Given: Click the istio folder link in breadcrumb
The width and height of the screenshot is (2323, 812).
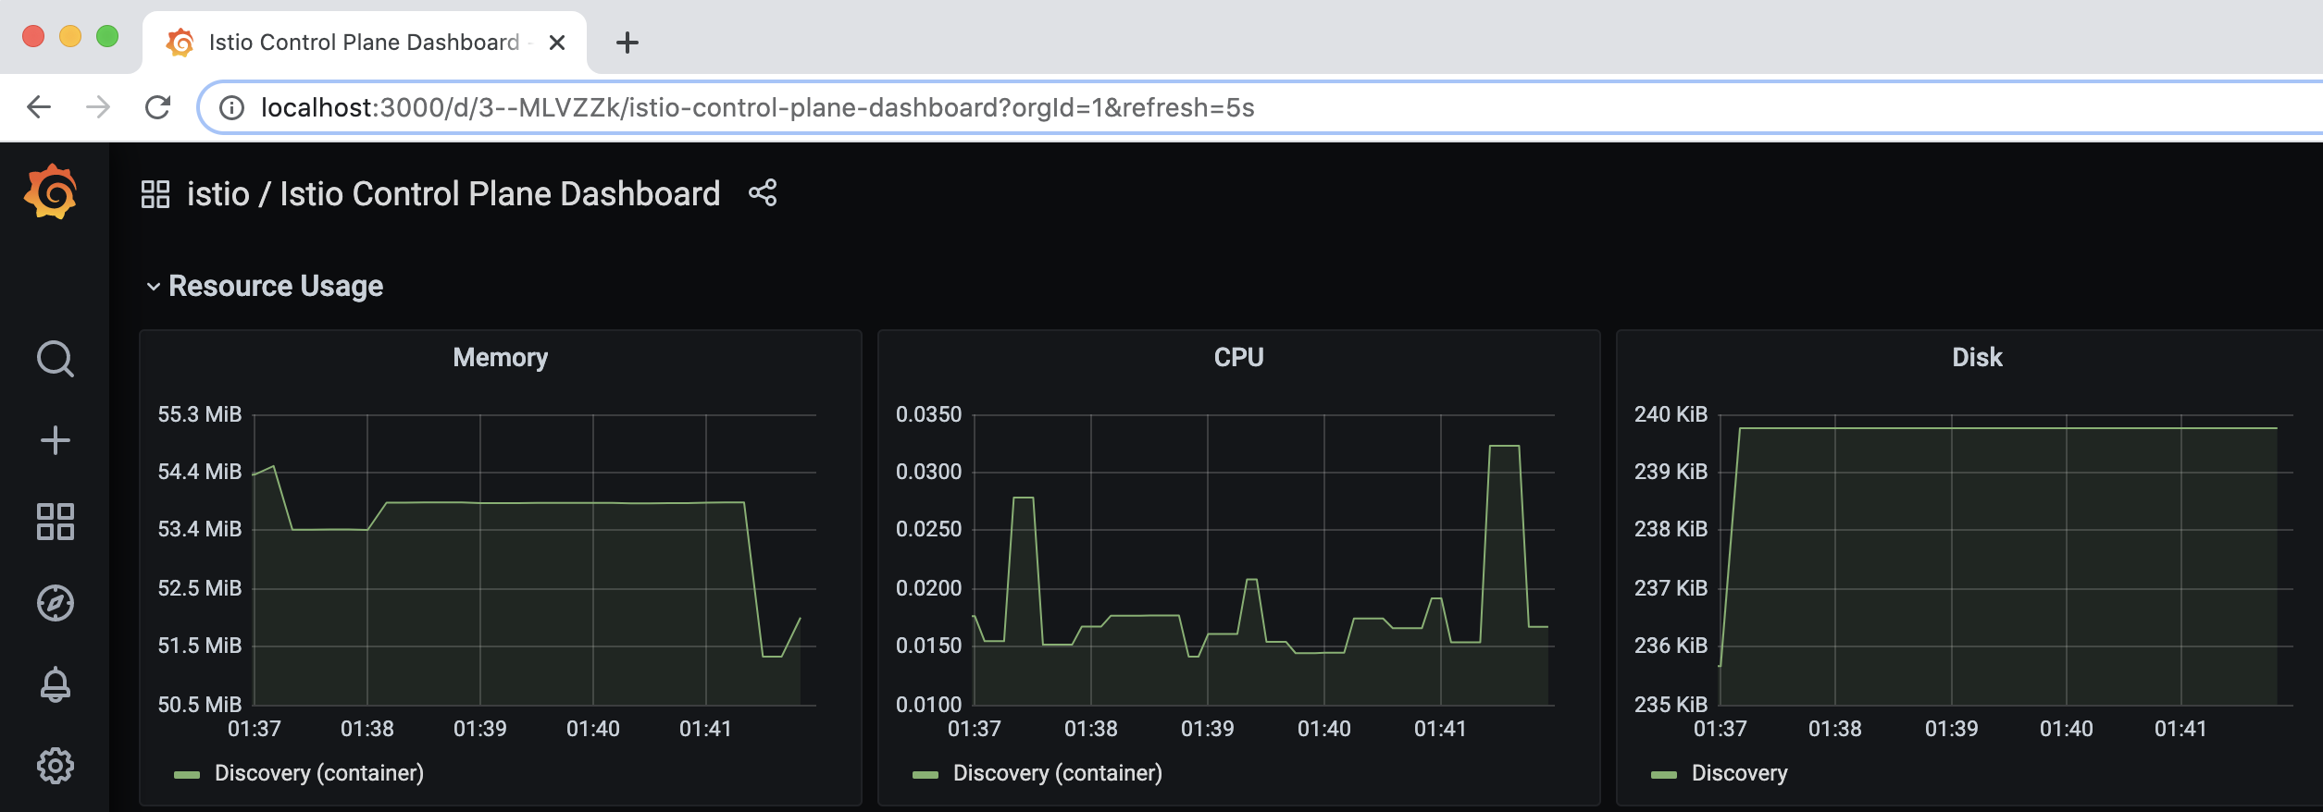Looking at the screenshot, I should point(218,194).
